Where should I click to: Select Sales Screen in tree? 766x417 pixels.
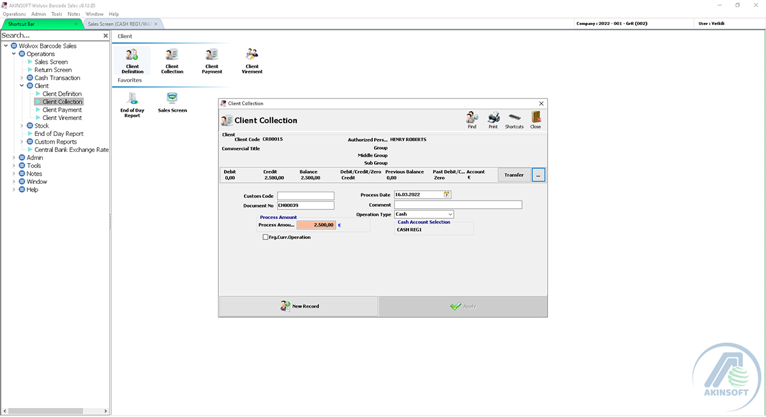pos(51,62)
